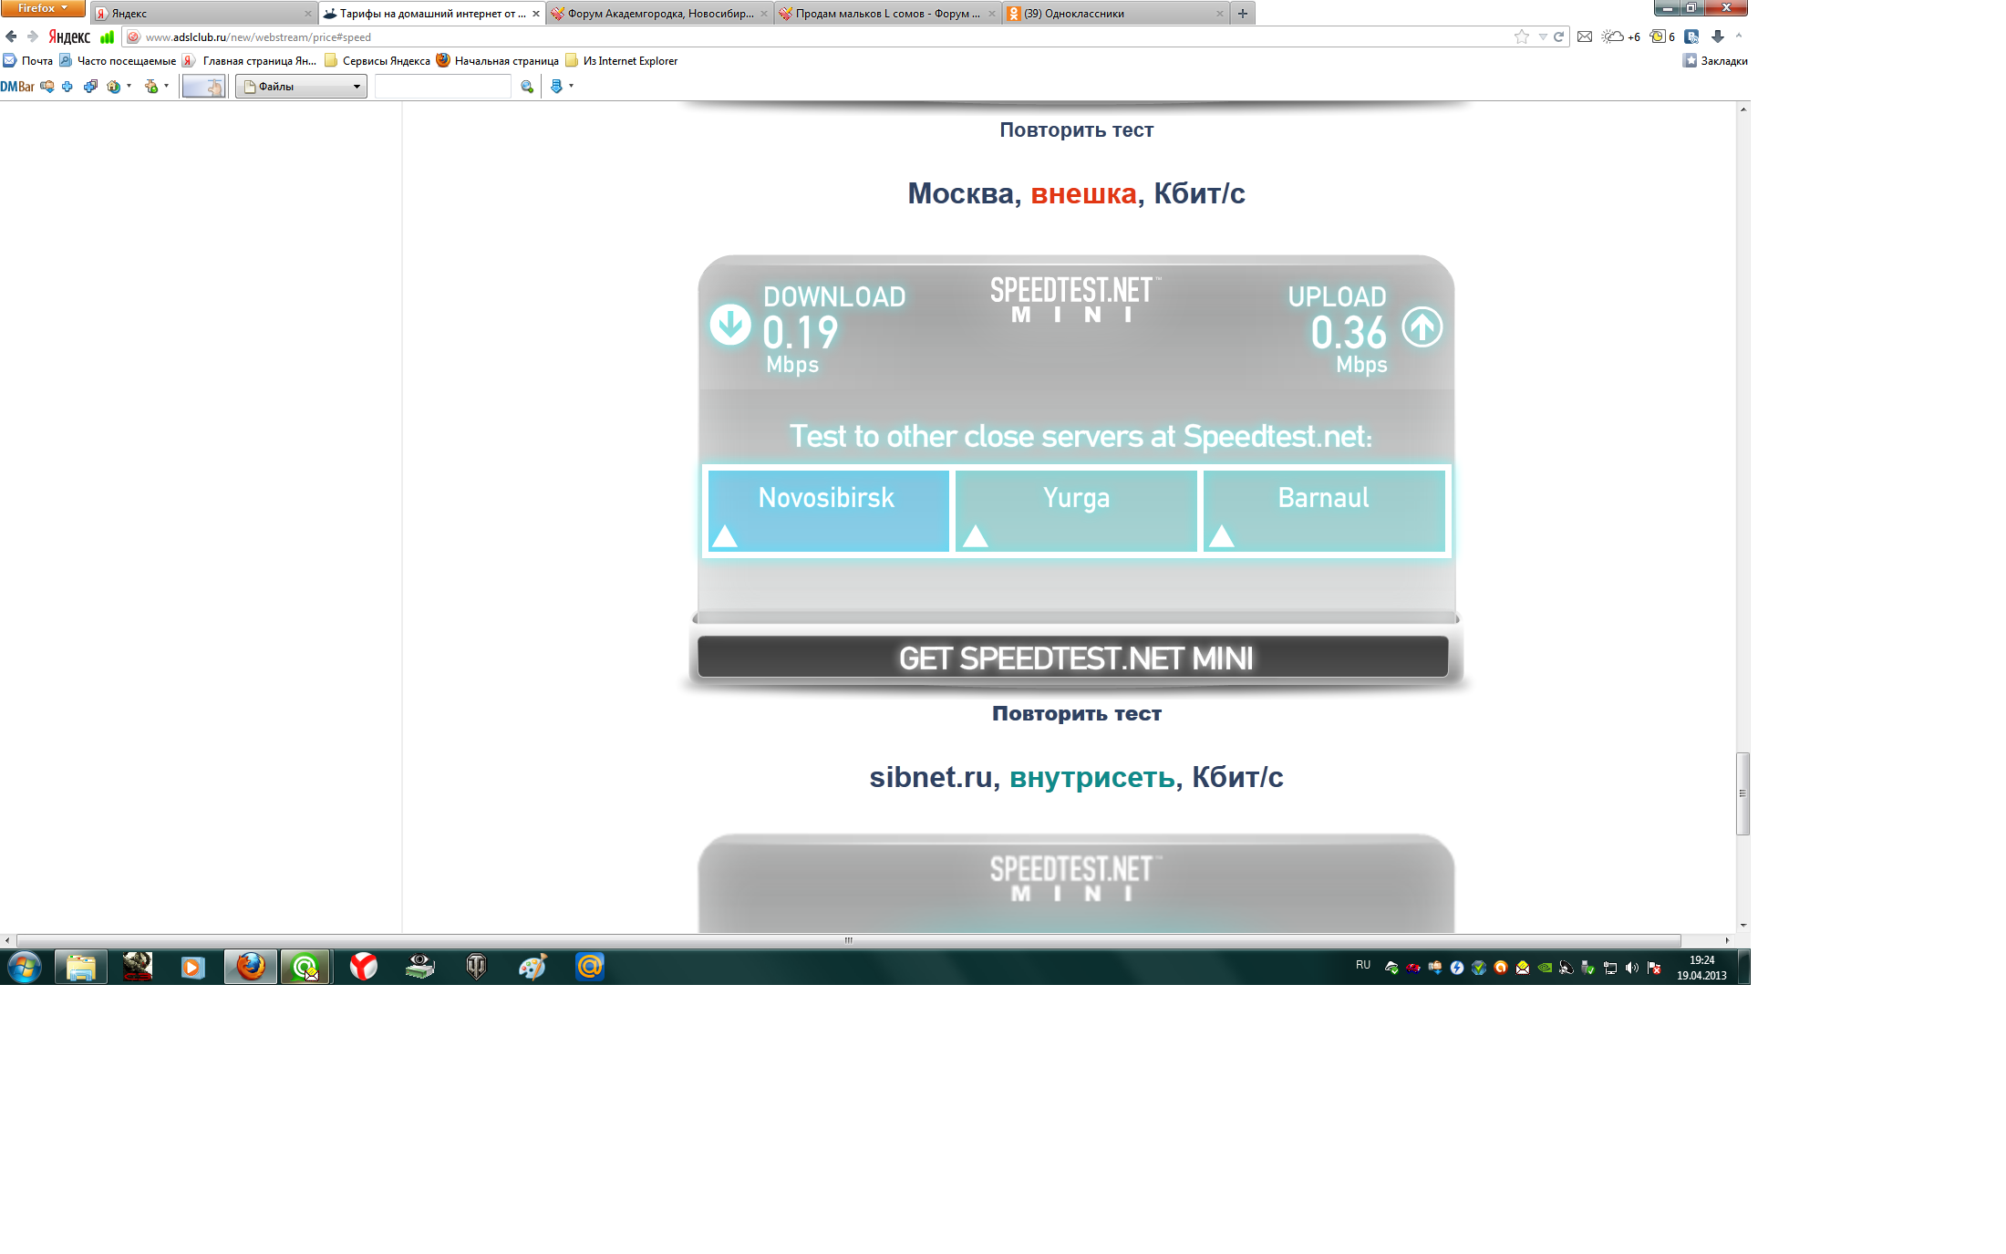
Task: Launch Yandex Browser from taskbar
Action: click(x=363, y=967)
